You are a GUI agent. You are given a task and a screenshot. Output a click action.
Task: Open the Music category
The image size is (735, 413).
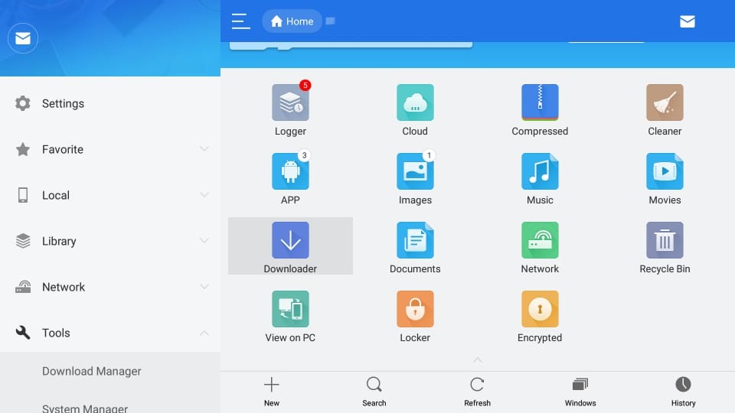click(x=540, y=171)
